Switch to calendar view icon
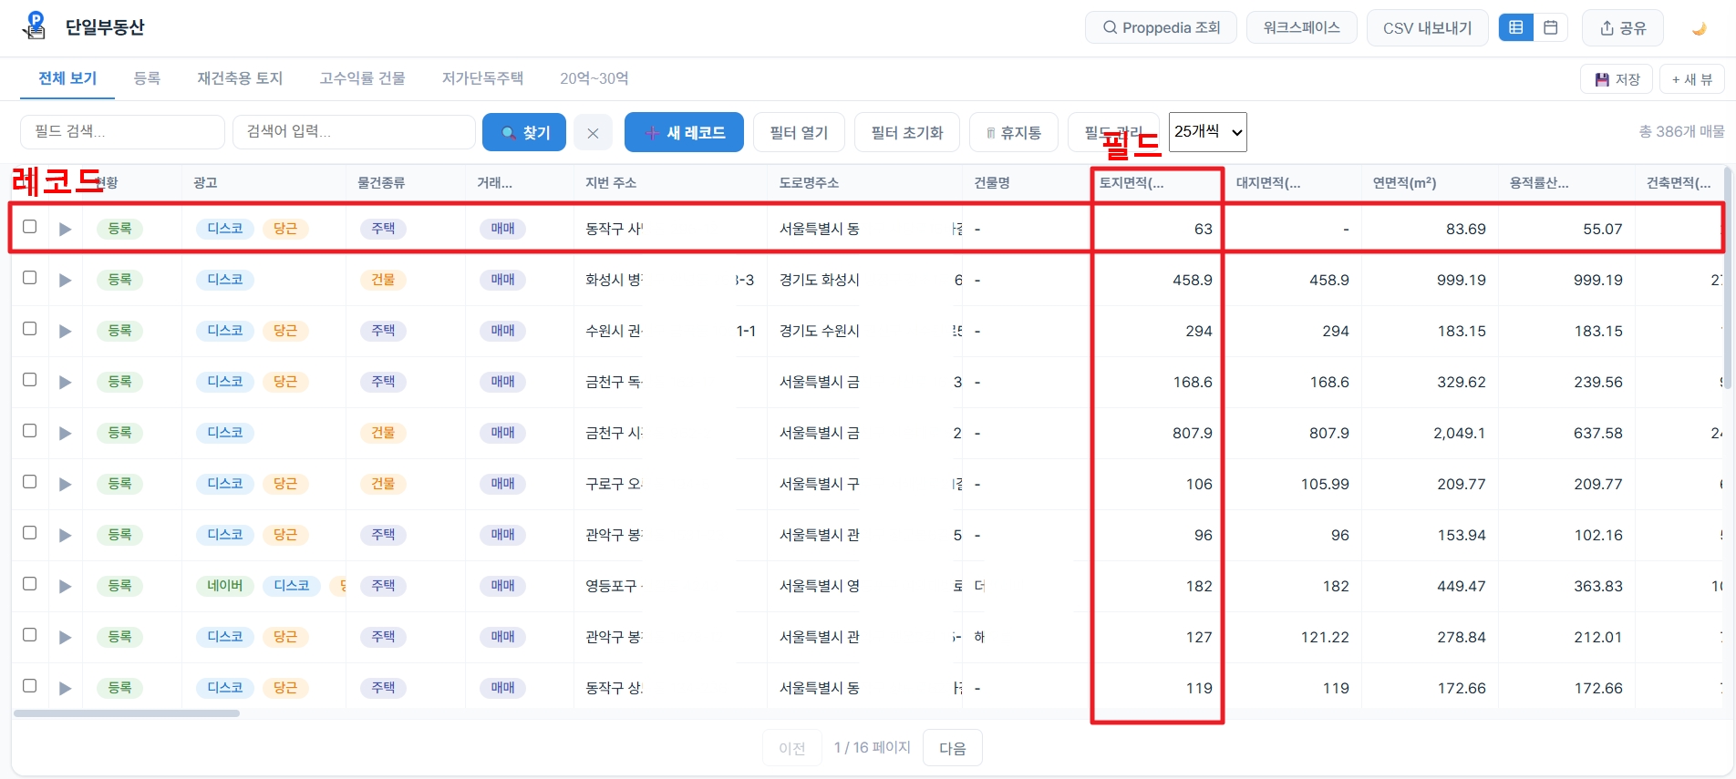This screenshot has height=779, width=1736. [1550, 27]
